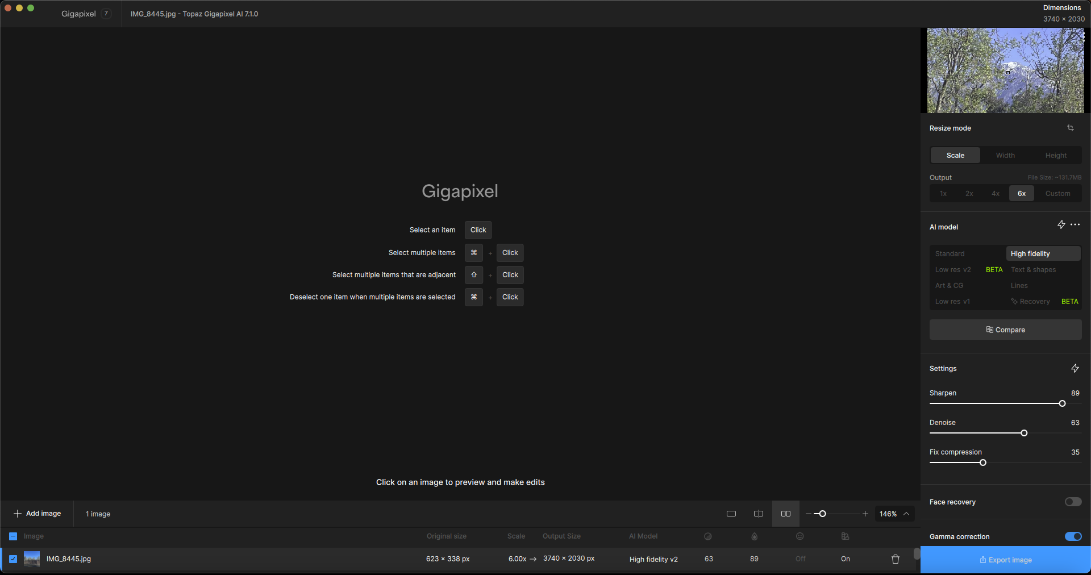Toggle the select-all checkbox in the Image header
Viewport: 1091px width, 575px height.
(x=13, y=536)
